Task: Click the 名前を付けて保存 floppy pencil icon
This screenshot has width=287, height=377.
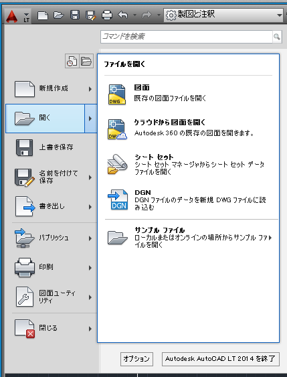Action: coord(25,177)
